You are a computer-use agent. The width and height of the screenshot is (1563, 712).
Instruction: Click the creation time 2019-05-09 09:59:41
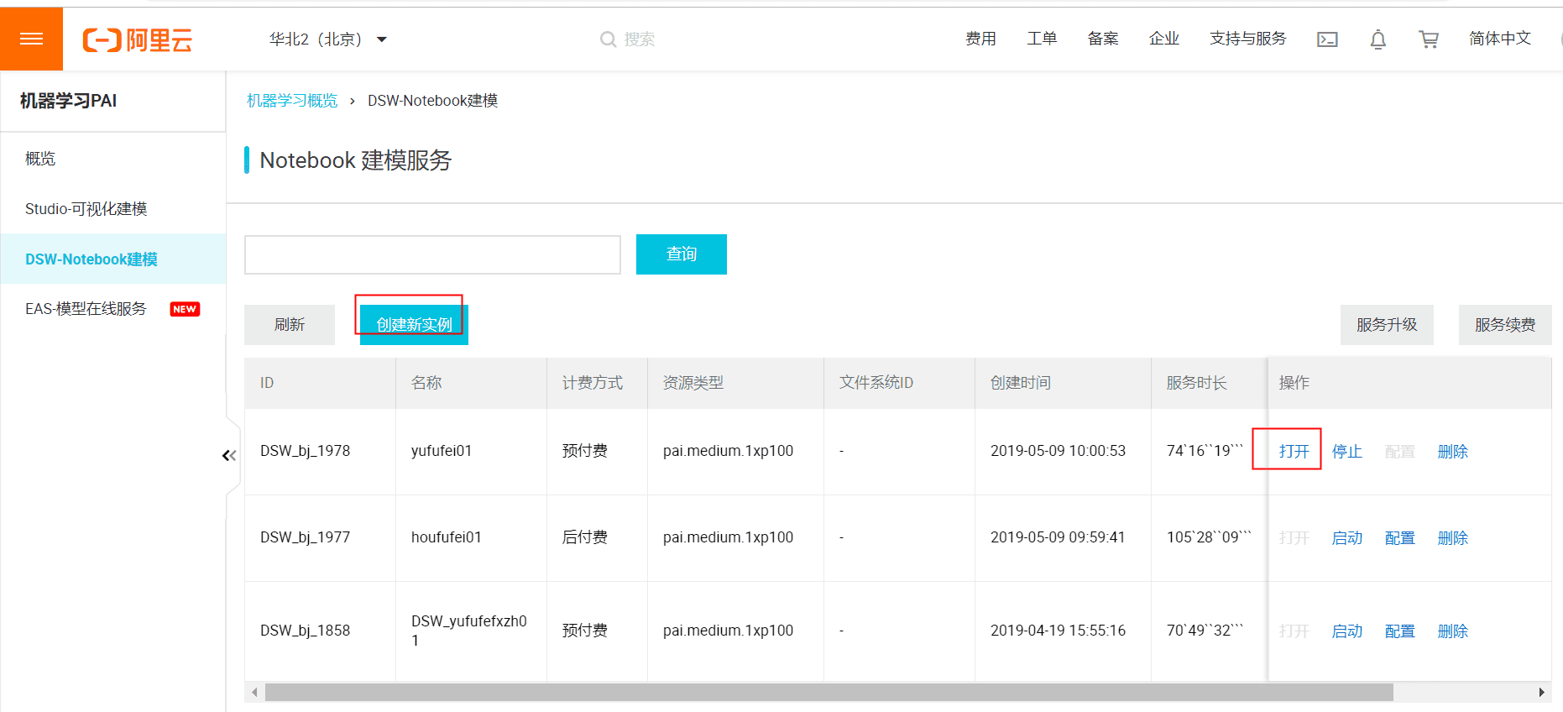pos(1058,537)
